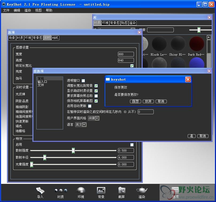Click the 环境 (Environment) dome icon

(x=81, y=191)
